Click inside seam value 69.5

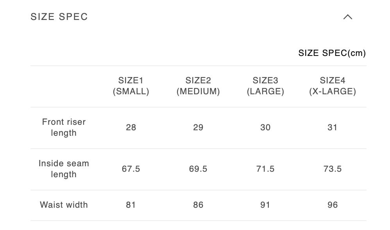coord(198,169)
